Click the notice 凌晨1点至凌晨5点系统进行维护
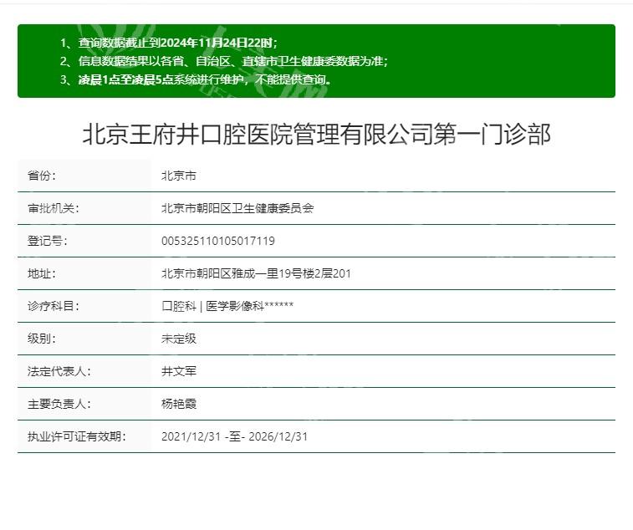Viewport: 633px width, 530px height. [x=163, y=79]
